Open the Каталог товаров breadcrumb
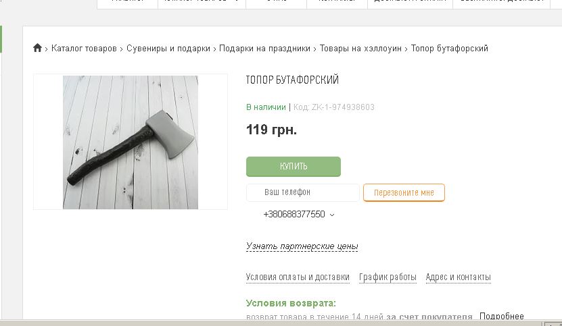 pos(84,49)
